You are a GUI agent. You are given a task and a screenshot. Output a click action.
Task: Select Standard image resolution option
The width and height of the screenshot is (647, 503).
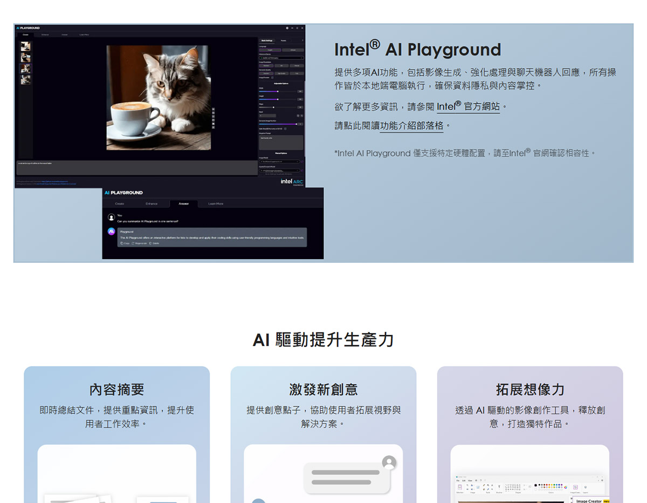point(266,65)
